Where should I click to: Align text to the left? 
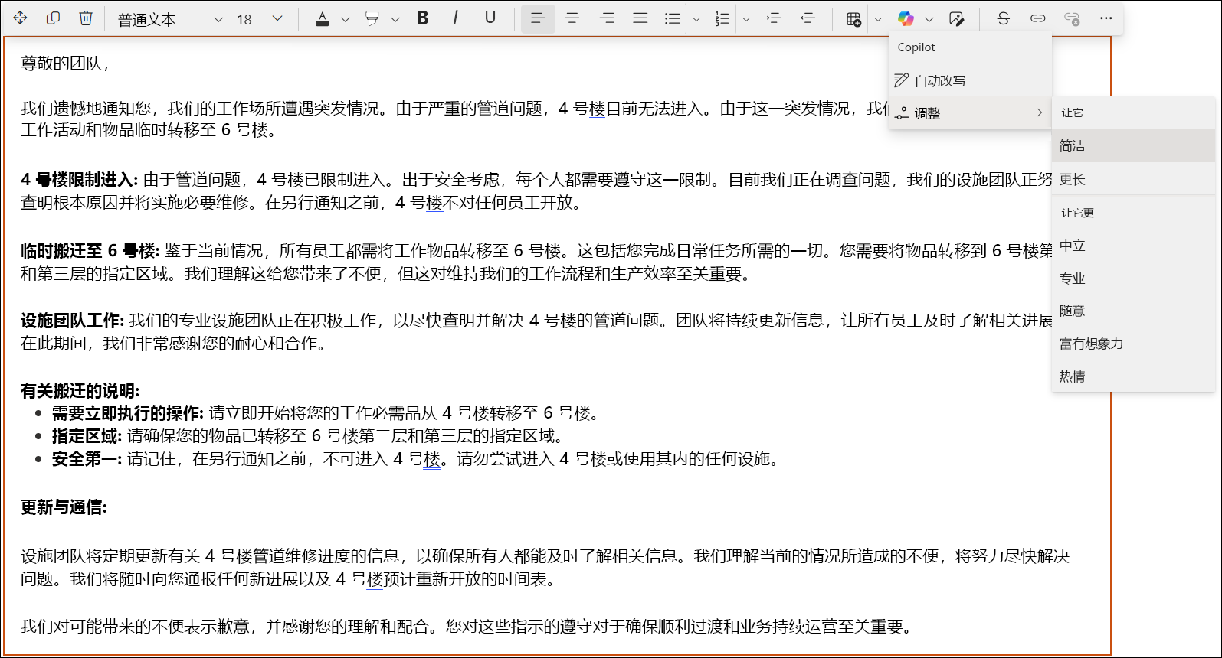[538, 18]
